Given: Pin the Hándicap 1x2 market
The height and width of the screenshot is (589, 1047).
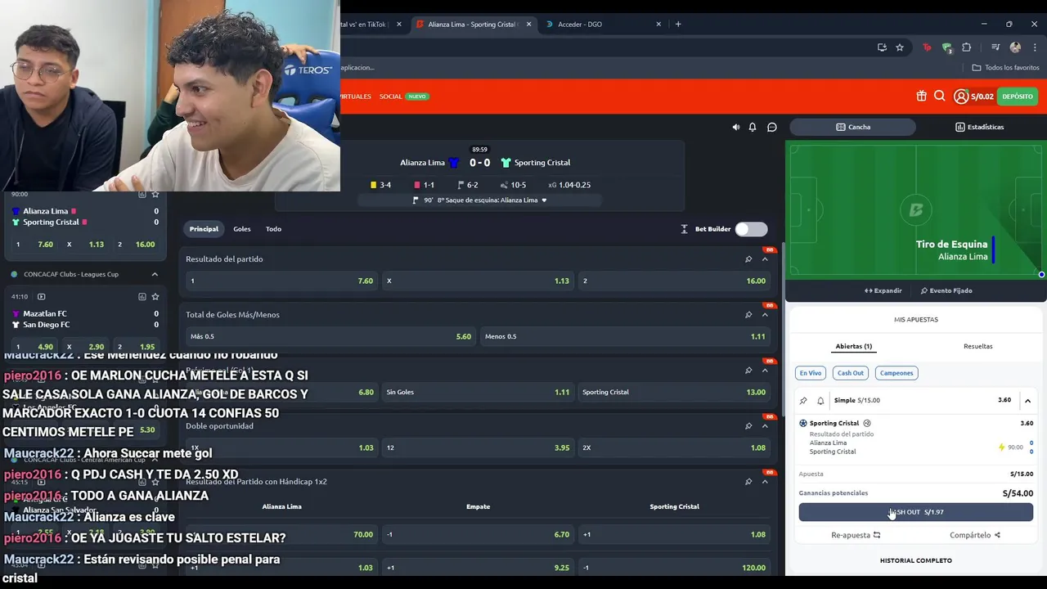Looking at the screenshot, I should coord(748,482).
